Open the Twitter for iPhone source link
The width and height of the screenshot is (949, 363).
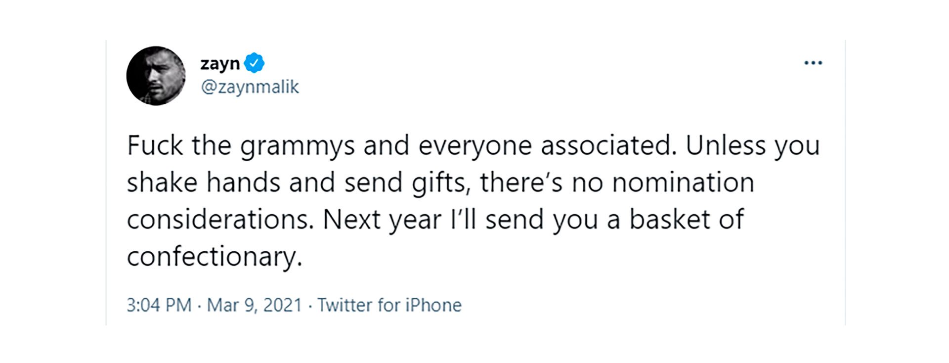(x=389, y=305)
